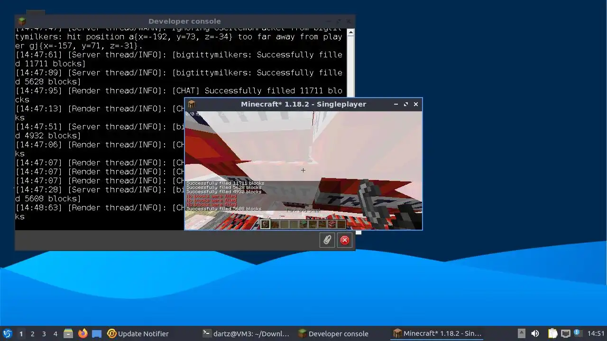Click the console log line at 14:48:63
This screenshot has height=341, width=607.
100,212
